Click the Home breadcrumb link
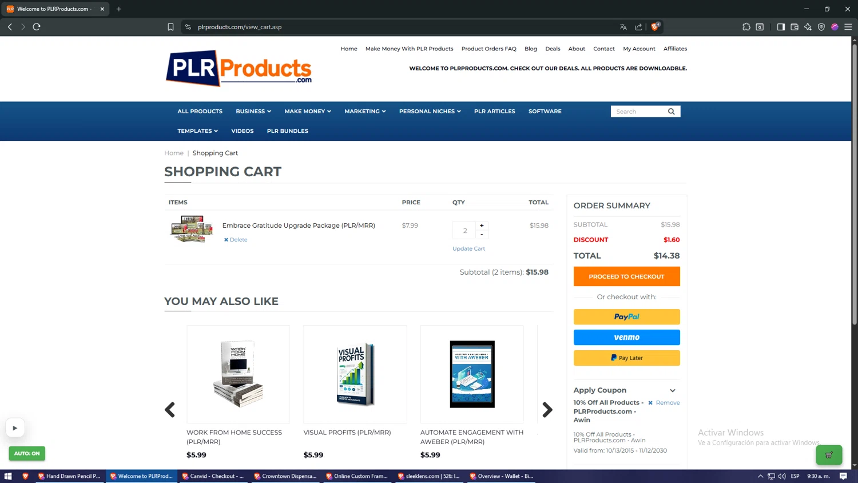 coord(174,153)
